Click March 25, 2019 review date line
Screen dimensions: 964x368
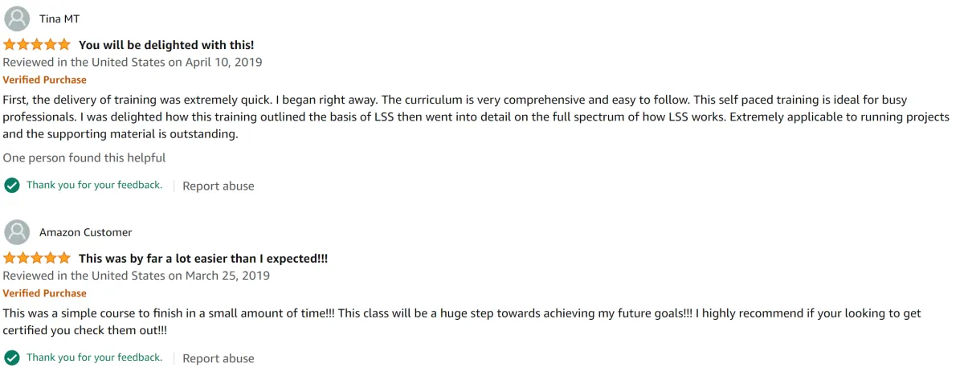click(x=137, y=276)
